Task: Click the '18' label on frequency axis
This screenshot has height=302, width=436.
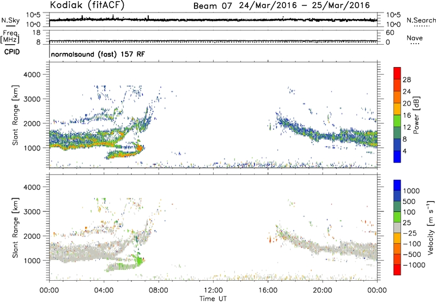Action: [37, 33]
